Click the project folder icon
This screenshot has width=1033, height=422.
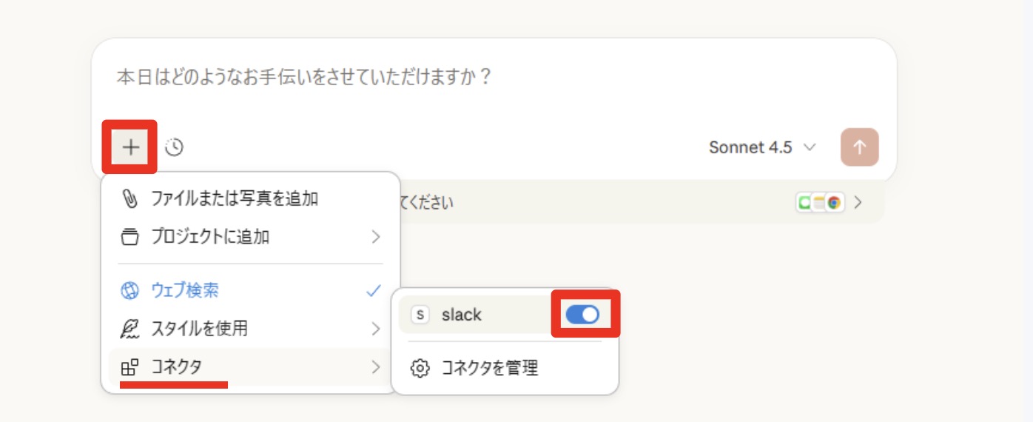[129, 237]
